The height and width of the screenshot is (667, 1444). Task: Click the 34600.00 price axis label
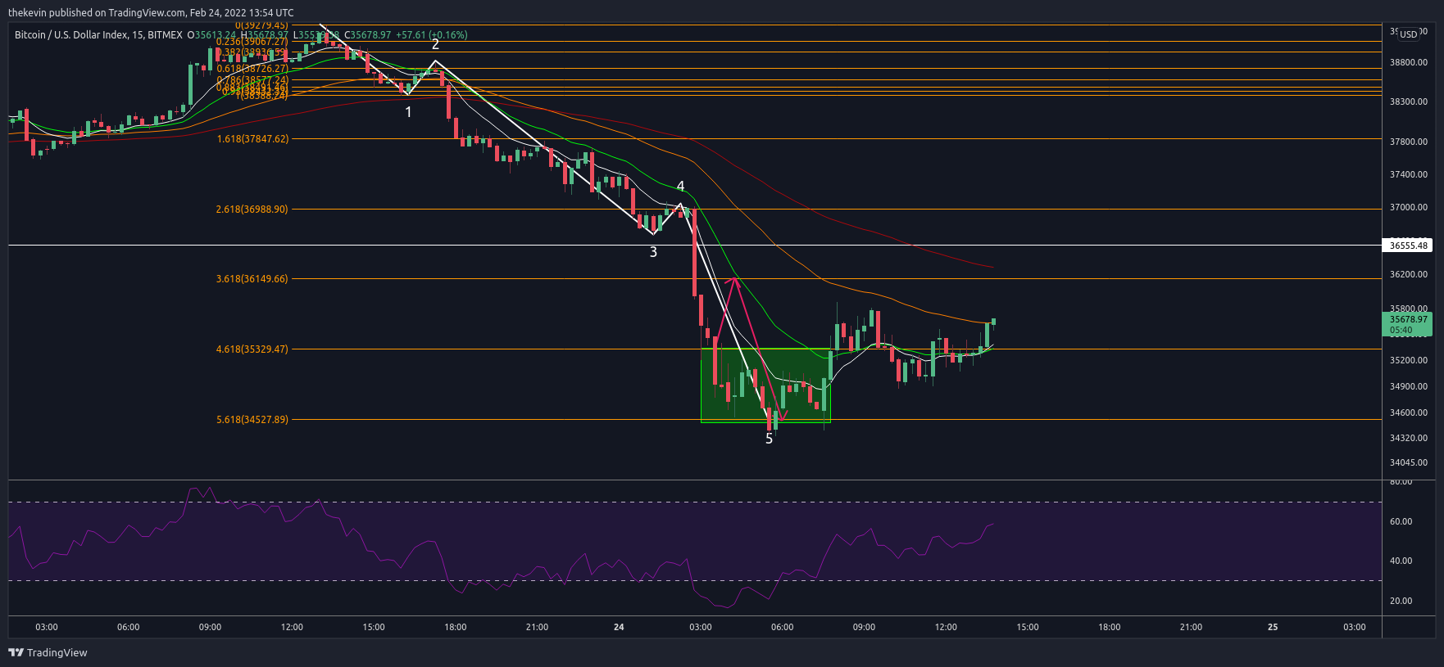pos(1408,412)
